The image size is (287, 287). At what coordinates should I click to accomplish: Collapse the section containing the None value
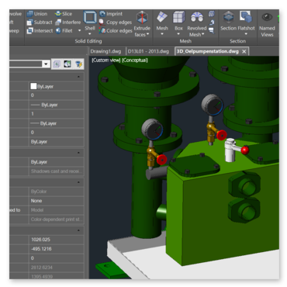[78, 182]
